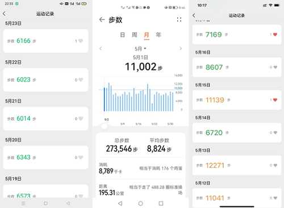Tap the circle home key under the steps panel
The width and height of the screenshot is (284, 208).
(140, 203)
